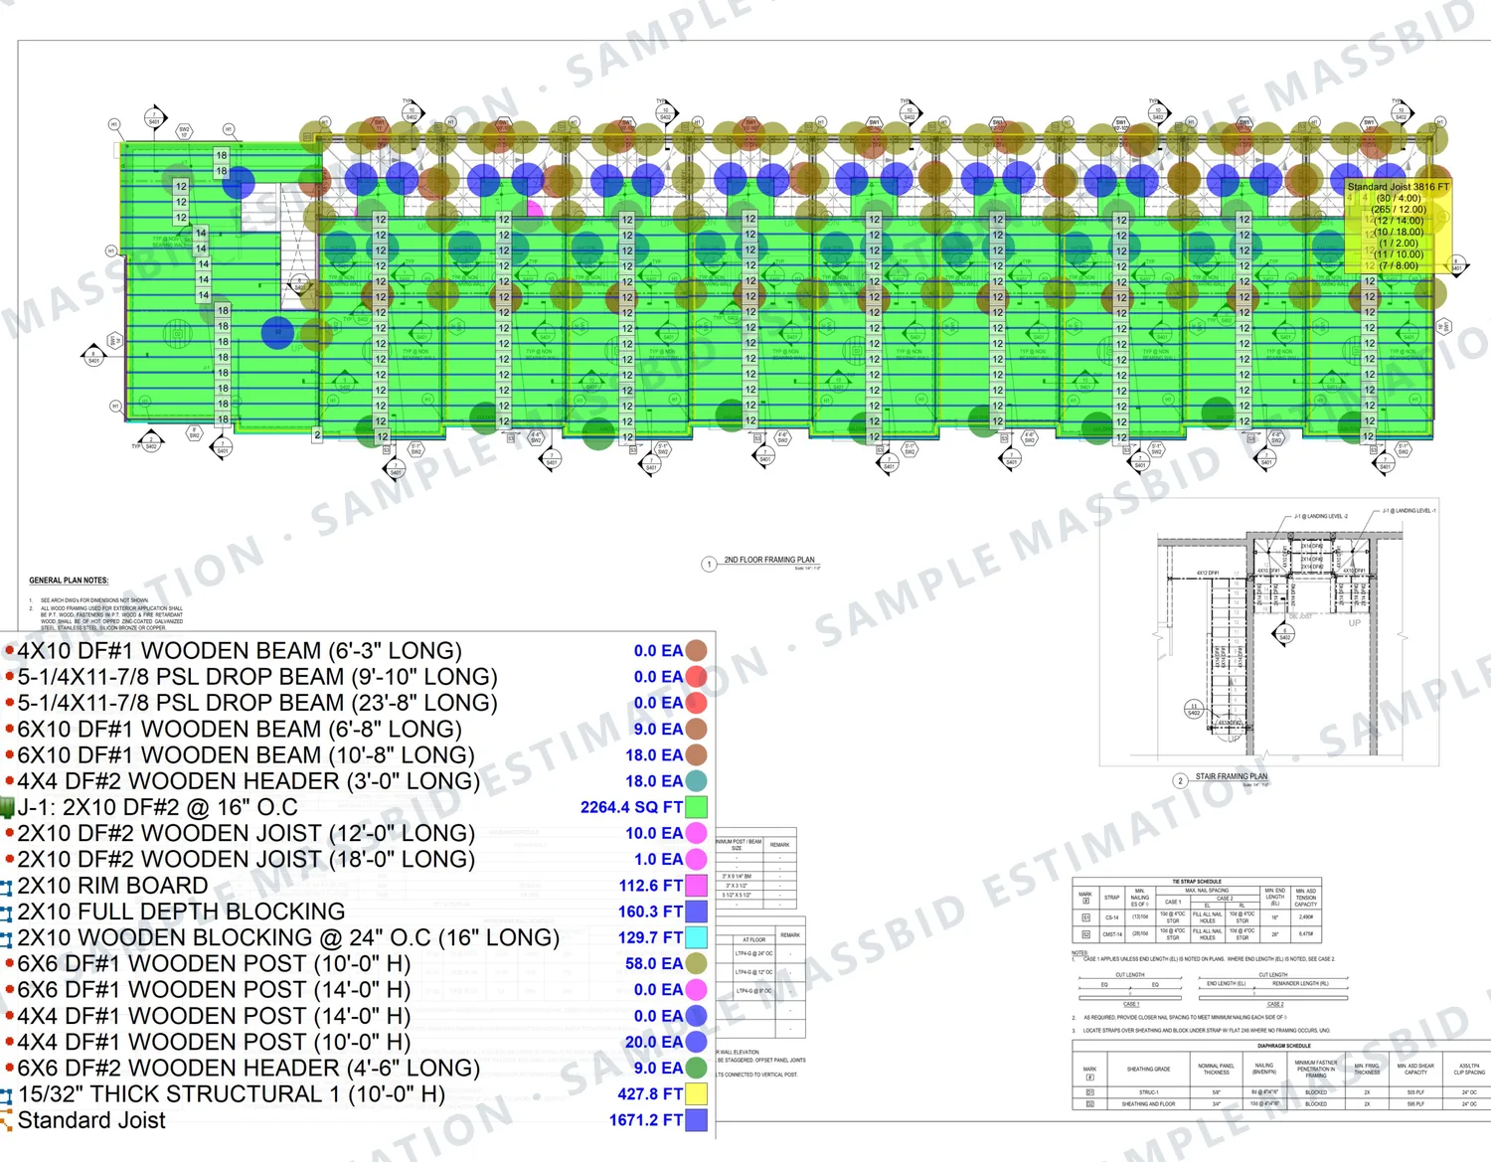Click the quantity value 20.0 EA
Viewport: 1491px width, 1162px height.
[654, 1043]
